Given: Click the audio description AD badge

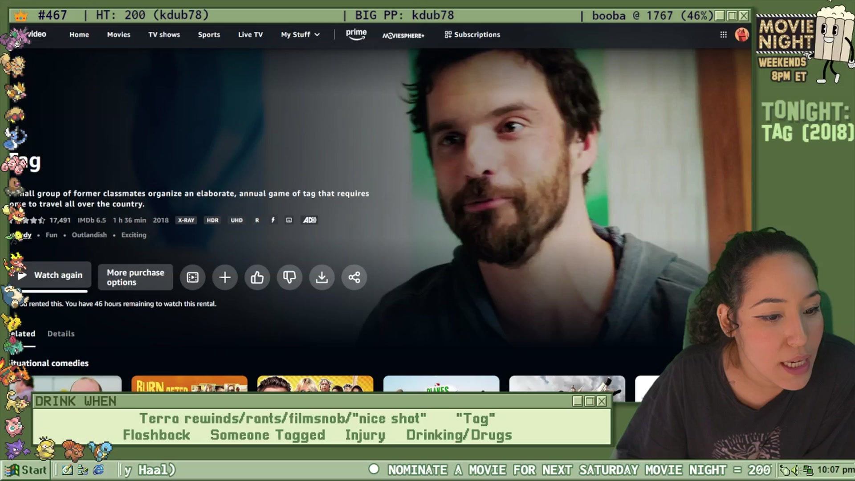Looking at the screenshot, I should (x=309, y=220).
